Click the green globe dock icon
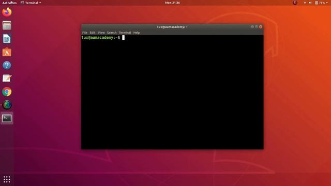The width and height of the screenshot is (331, 186). coord(7,105)
